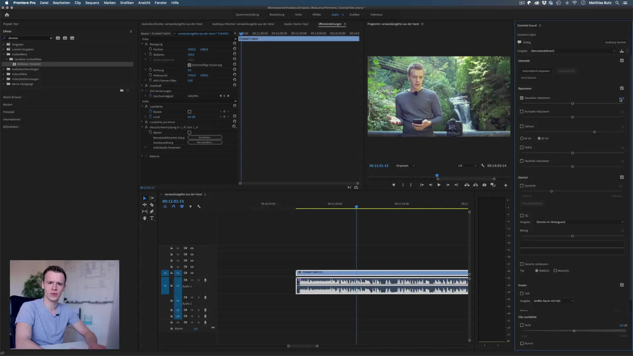
Task: Mark In point in Program monitor
Action: point(403,185)
